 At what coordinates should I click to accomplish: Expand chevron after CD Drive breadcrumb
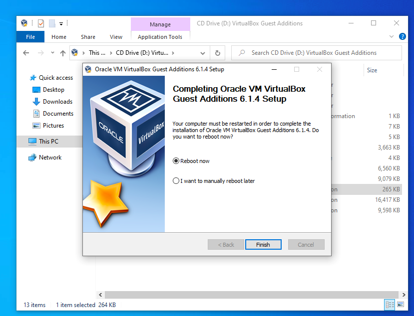click(173, 53)
